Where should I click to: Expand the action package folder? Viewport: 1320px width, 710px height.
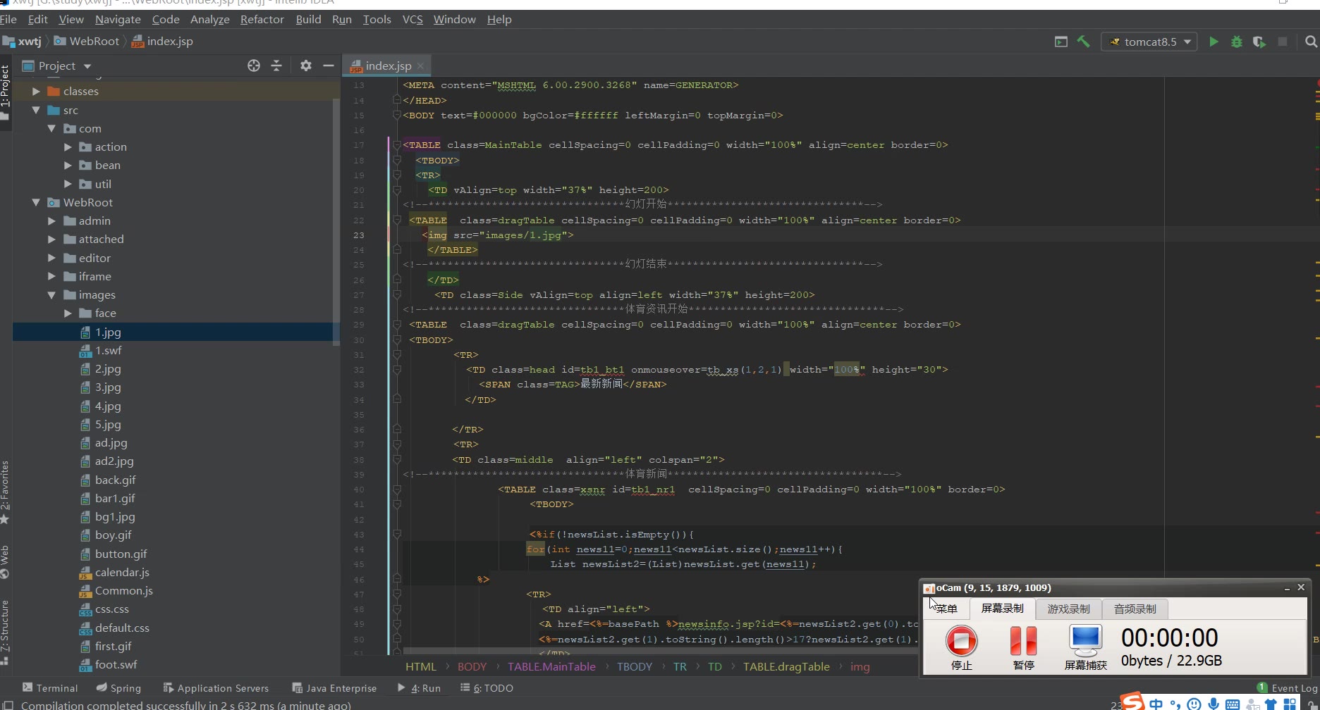coord(68,147)
